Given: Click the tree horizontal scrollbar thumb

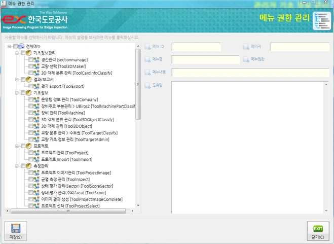Looking at the screenshot, I should [x=68, y=211].
